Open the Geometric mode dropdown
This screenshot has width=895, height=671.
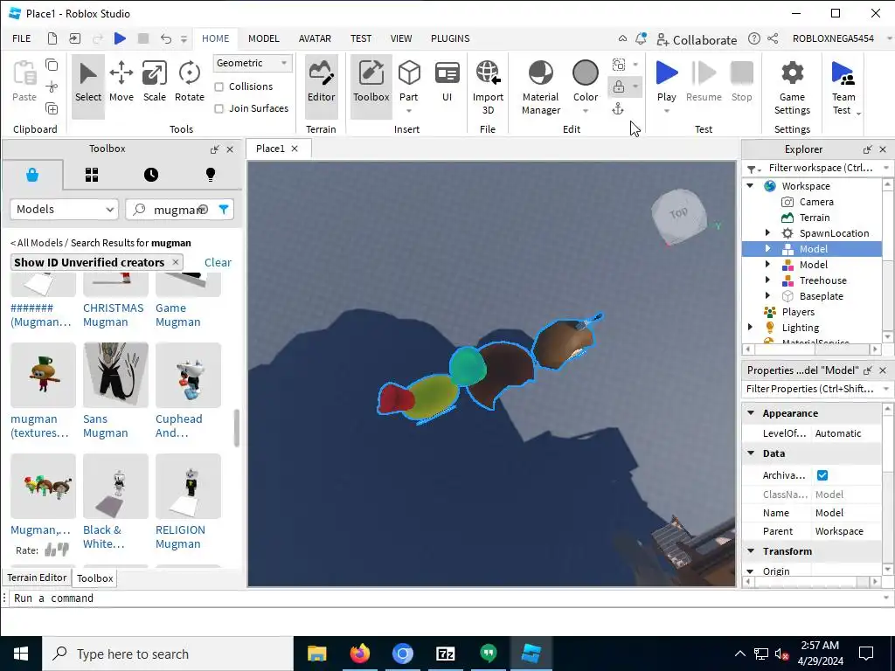point(253,63)
